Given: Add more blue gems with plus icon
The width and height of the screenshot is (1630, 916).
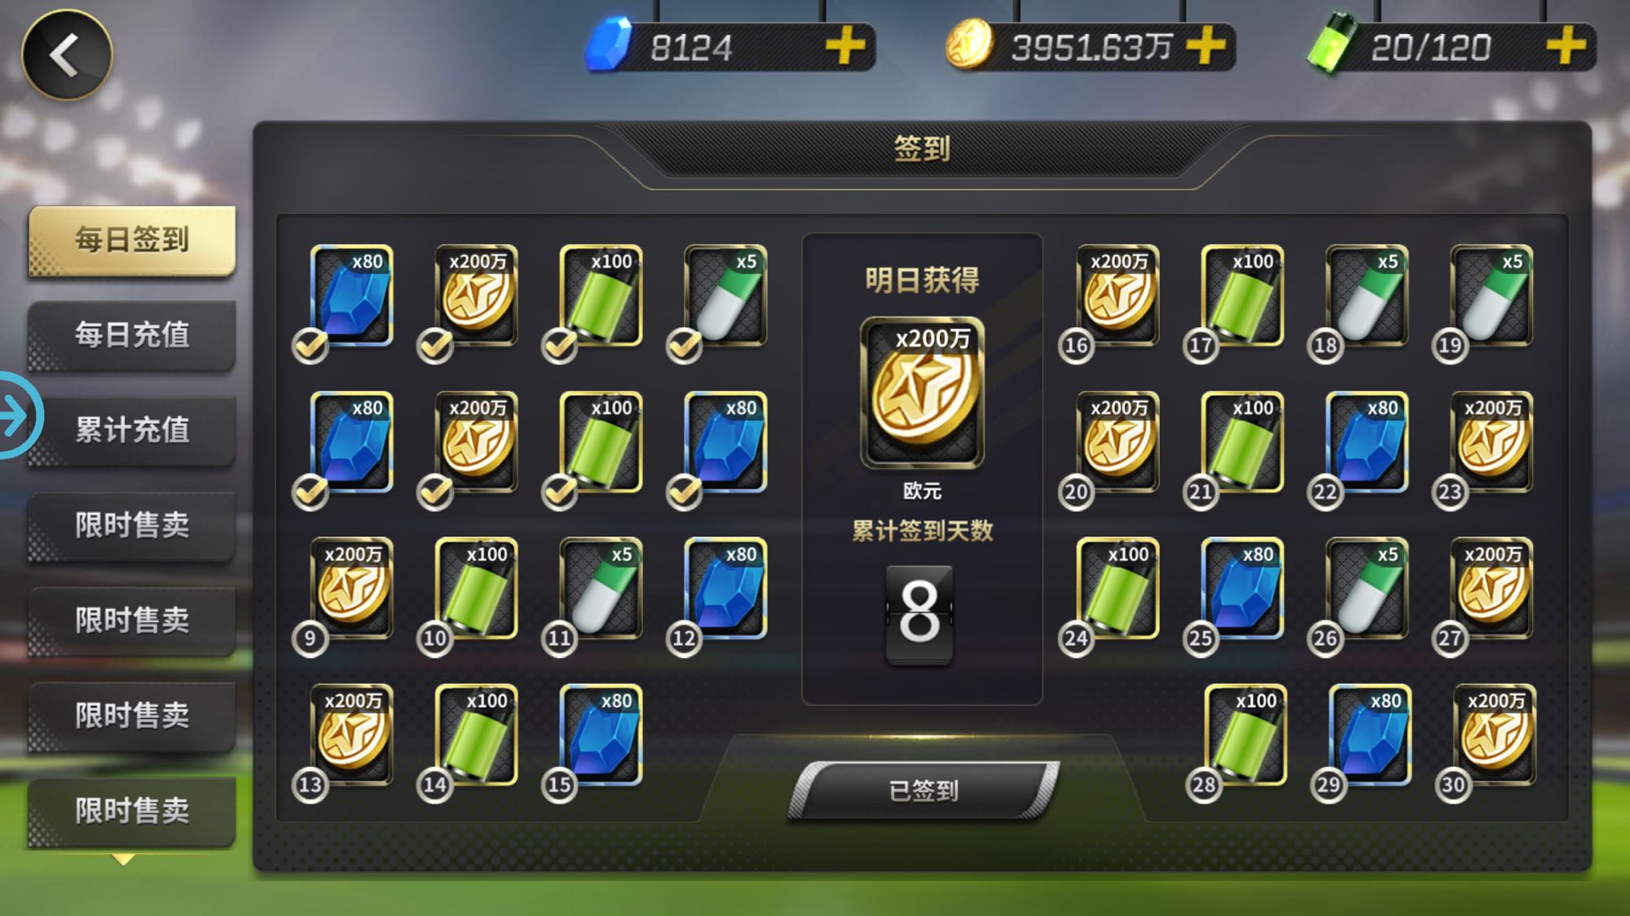Looking at the screenshot, I should (845, 45).
